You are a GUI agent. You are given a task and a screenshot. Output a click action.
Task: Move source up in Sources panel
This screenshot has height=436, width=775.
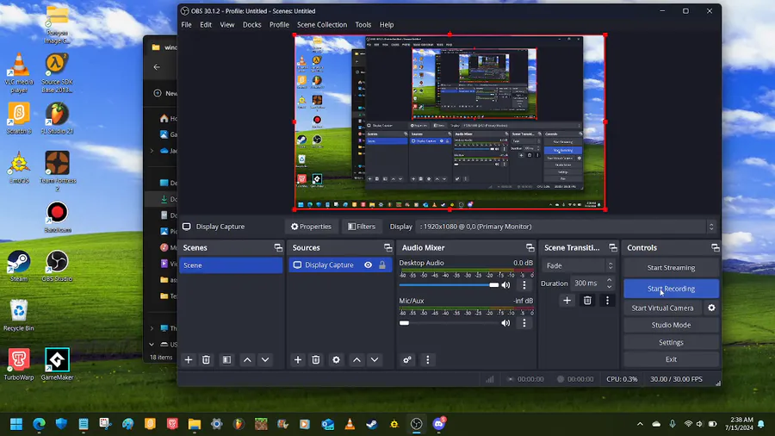[x=356, y=360]
